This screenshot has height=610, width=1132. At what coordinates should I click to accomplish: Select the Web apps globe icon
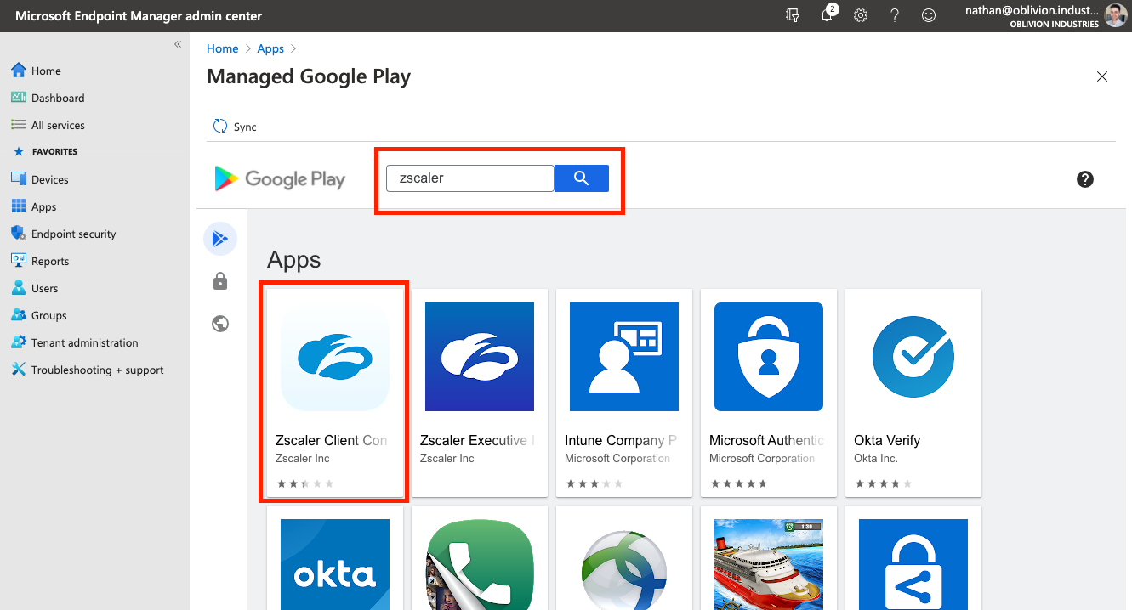click(x=220, y=324)
